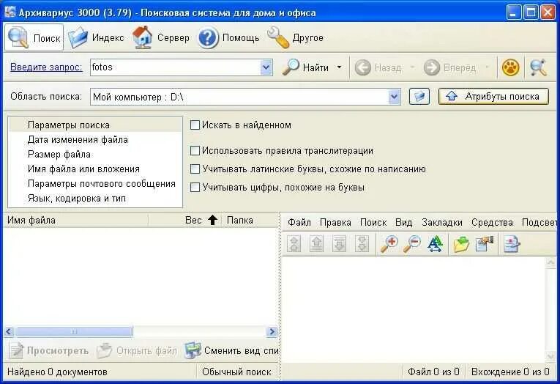This screenshot has height=384, width=560.
Task: Click the magnifier tools icon at top right
Action: 538,67
